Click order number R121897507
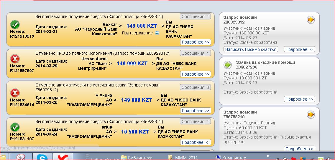The height and width of the screenshot is (160, 335). click(x=22, y=71)
